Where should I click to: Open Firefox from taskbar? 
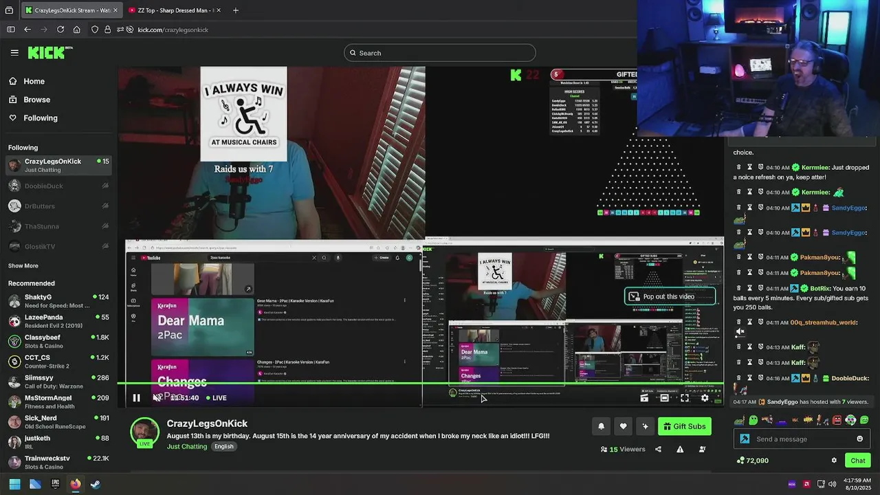(x=76, y=484)
